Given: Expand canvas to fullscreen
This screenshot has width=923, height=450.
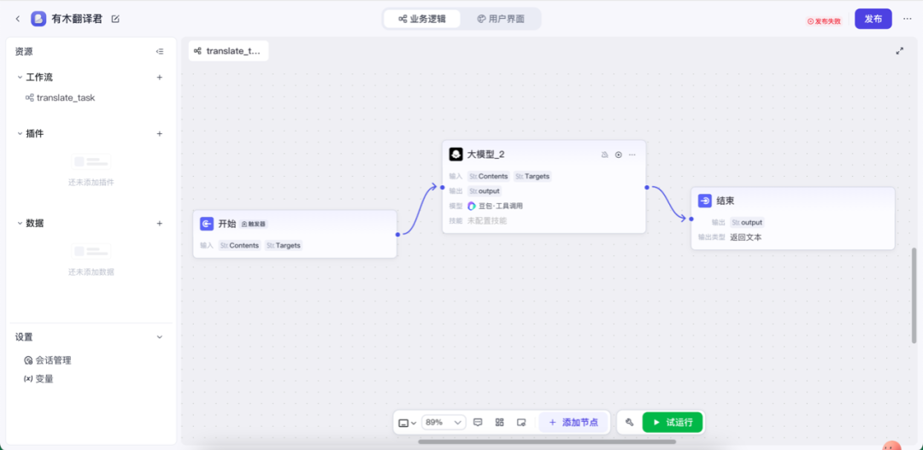Looking at the screenshot, I should [x=899, y=51].
